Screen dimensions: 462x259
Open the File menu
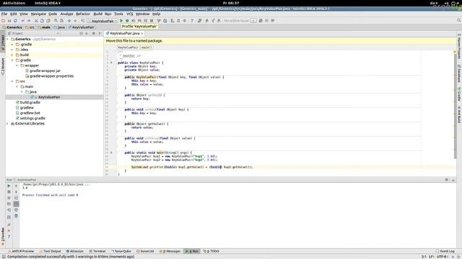click(x=4, y=14)
